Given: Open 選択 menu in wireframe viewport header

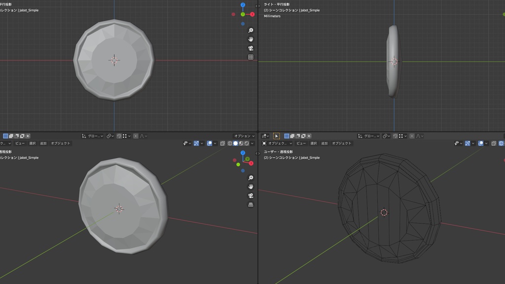Looking at the screenshot, I should click(x=313, y=143).
